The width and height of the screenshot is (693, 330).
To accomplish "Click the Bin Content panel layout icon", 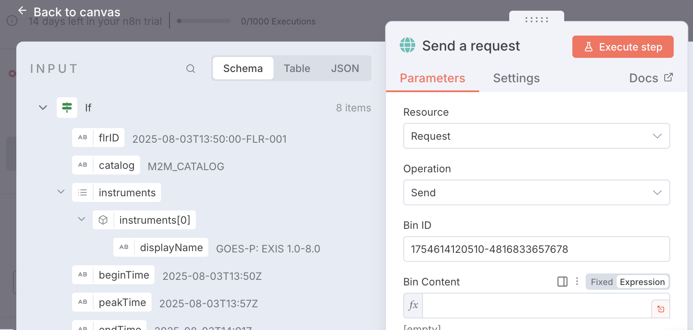I will point(562,282).
